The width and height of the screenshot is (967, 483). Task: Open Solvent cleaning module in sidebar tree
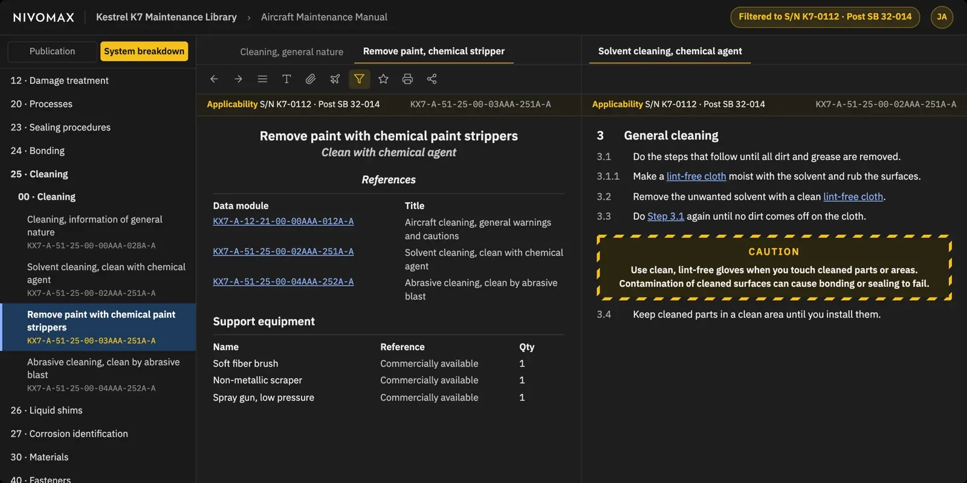click(98, 280)
